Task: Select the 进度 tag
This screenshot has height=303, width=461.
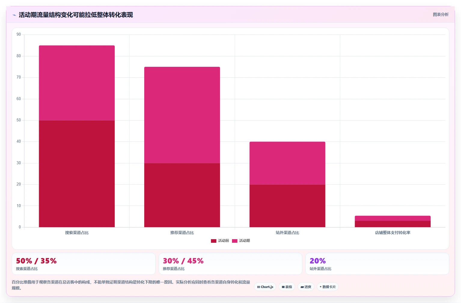Action: [306, 287]
